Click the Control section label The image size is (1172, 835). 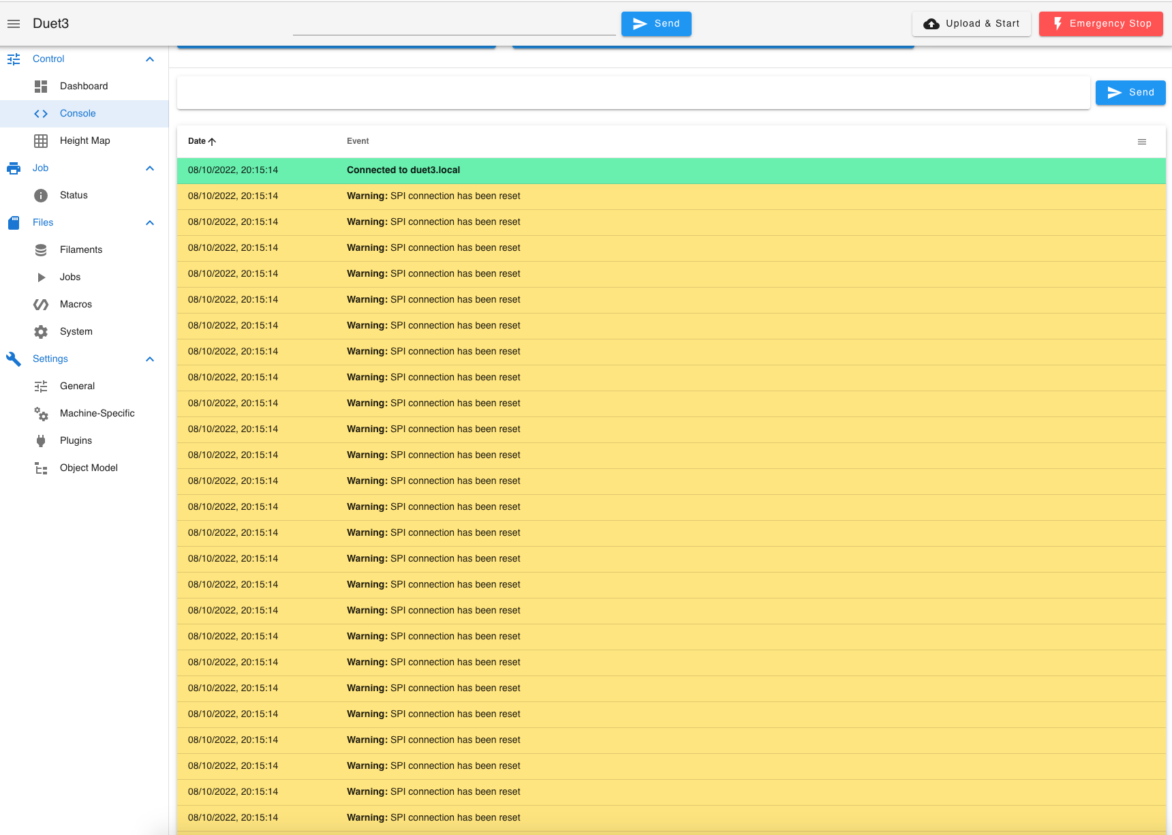pos(48,59)
